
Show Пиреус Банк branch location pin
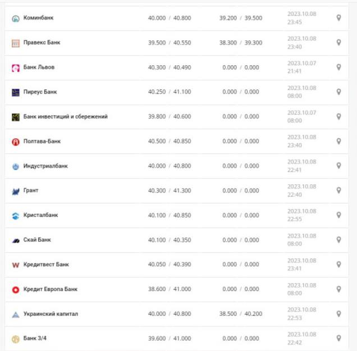pyautogui.click(x=338, y=92)
